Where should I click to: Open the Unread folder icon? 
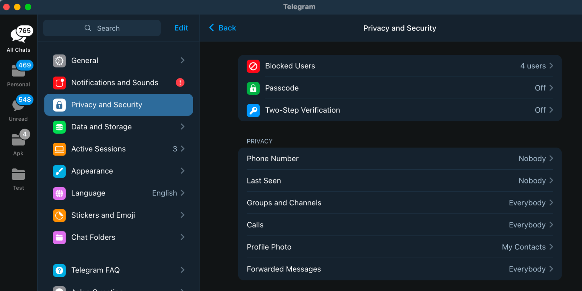point(18,105)
